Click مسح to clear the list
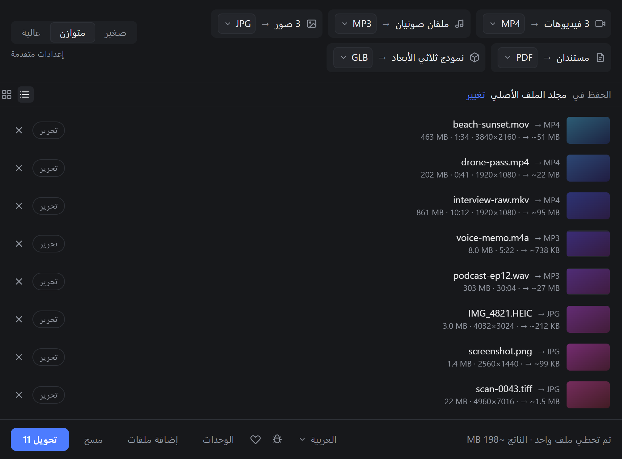Image resolution: width=622 pixels, height=459 pixels. point(93,439)
